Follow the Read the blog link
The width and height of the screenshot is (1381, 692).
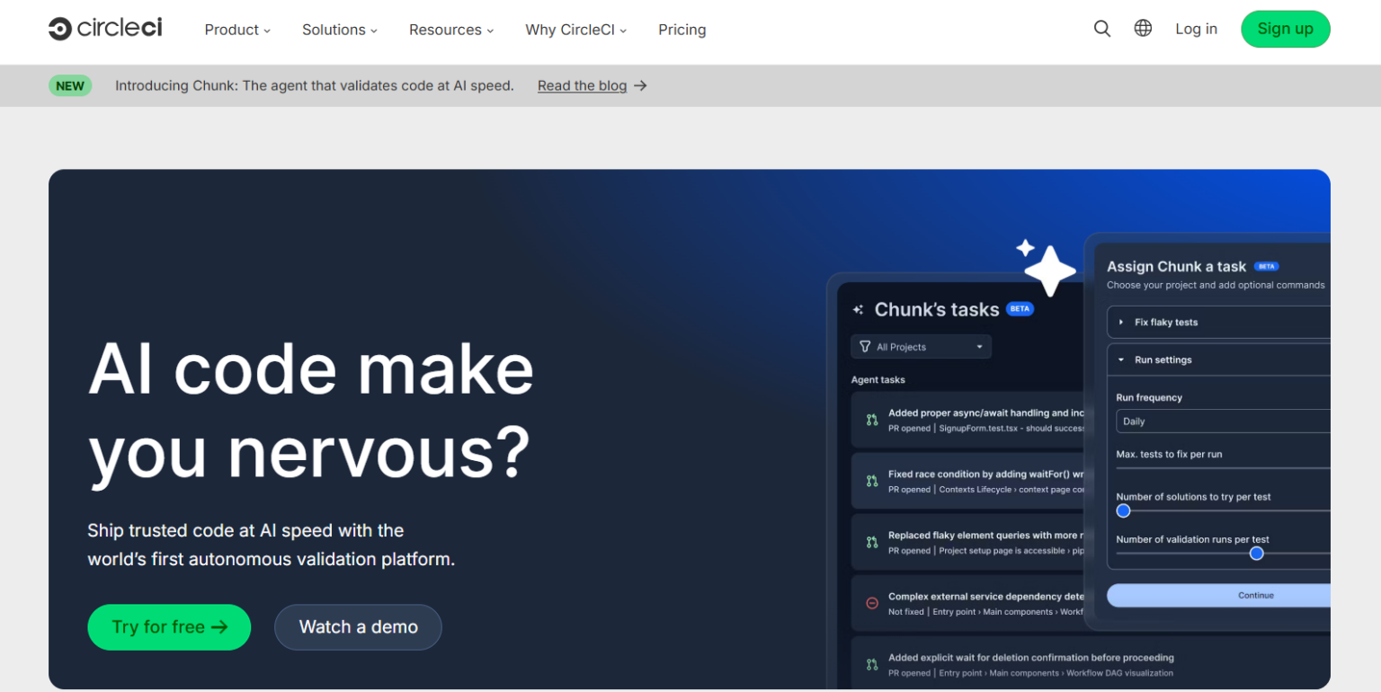(x=582, y=85)
